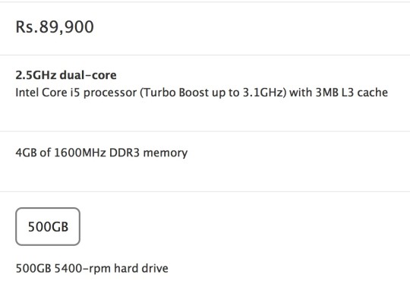Click the Turbo Boost up to 3.1GHz text
410x290 pixels.
coord(213,93)
